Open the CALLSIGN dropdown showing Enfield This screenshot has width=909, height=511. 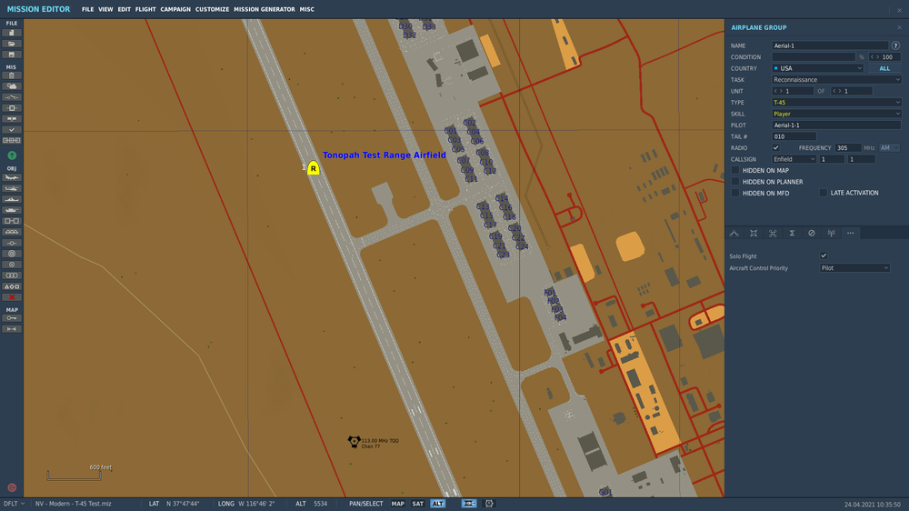coord(794,159)
